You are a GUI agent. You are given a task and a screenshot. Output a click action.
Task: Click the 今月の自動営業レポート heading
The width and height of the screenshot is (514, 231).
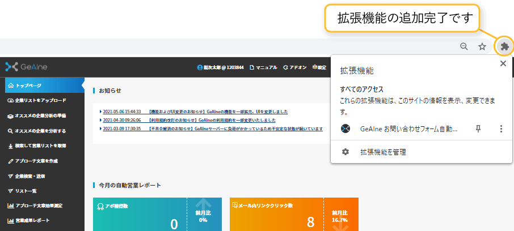(x=130, y=186)
